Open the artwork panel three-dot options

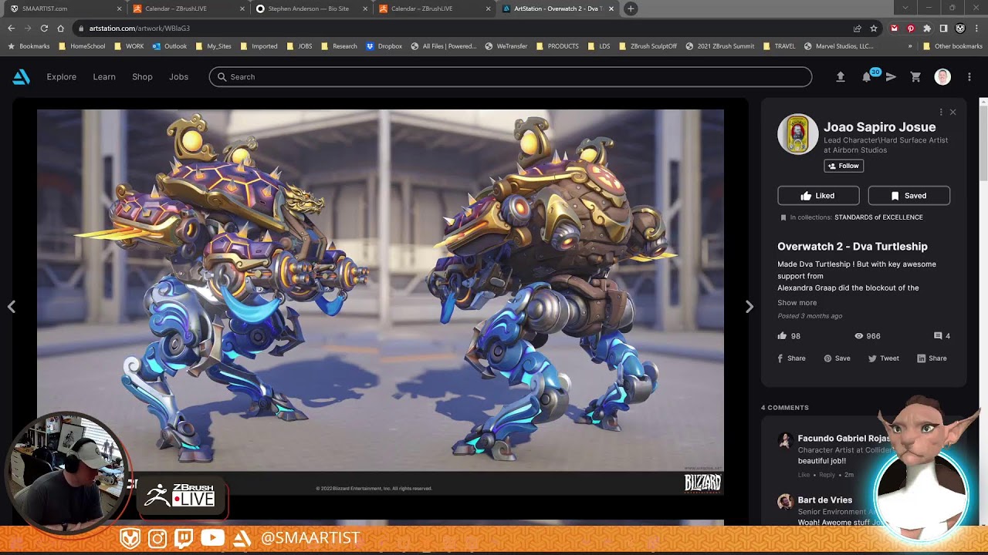[941, 113]
